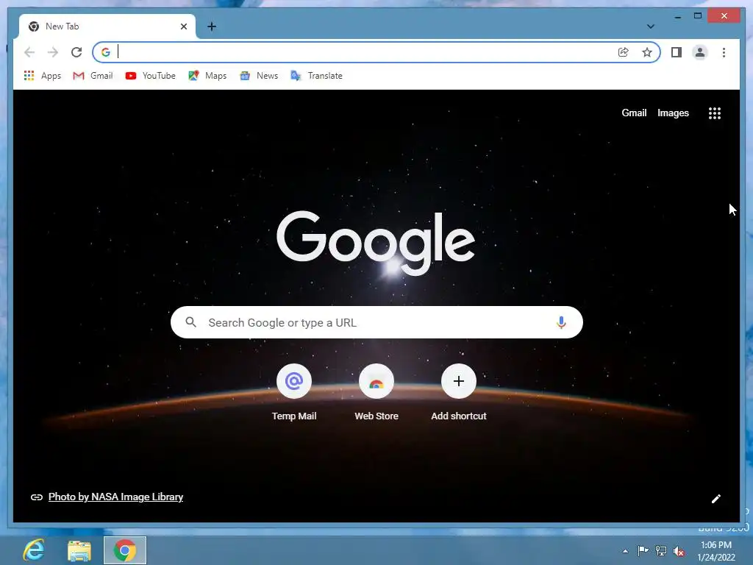Open the side panel icon
The height and width of the screenshot is (565, 753).
(x=677, y=52)
